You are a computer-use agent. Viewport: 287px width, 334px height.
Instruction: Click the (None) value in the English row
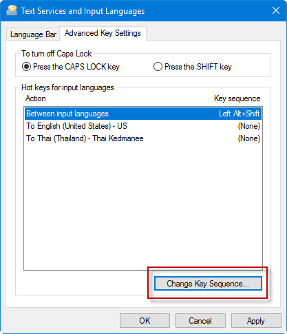[x=249, y=126]
